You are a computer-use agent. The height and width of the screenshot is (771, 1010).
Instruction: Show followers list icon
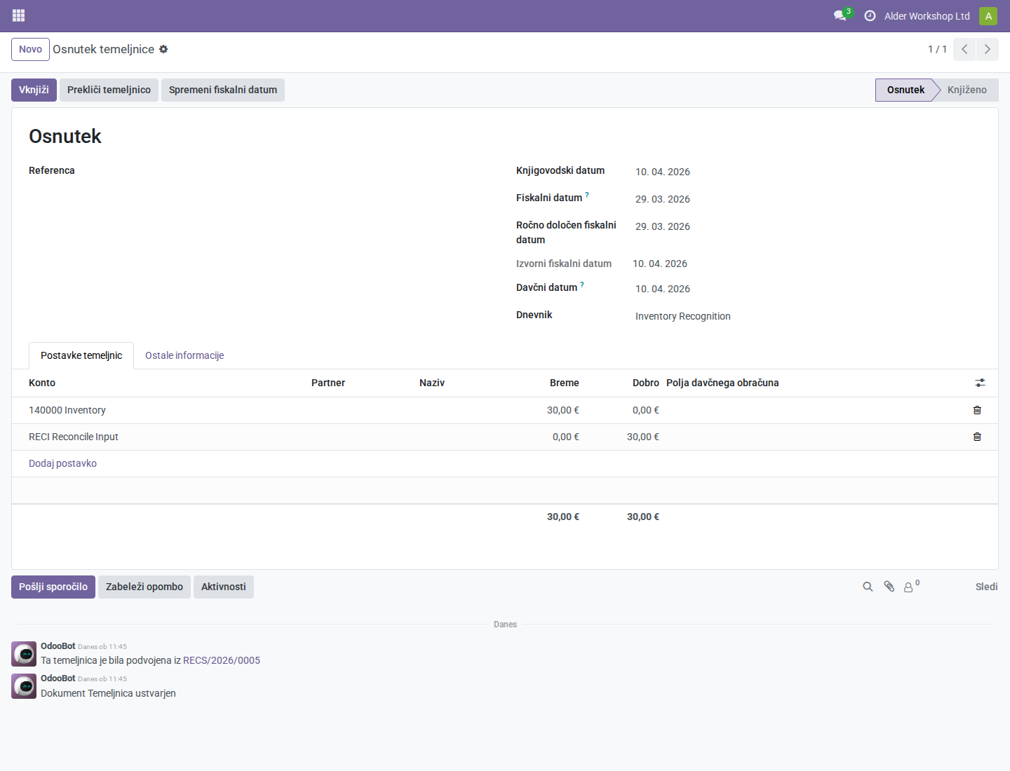pos(910,587)
